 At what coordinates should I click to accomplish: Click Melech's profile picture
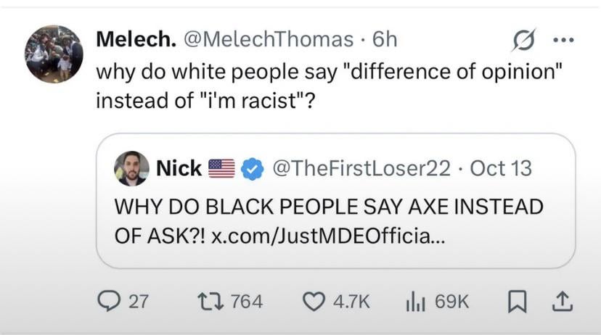(54, 54)
